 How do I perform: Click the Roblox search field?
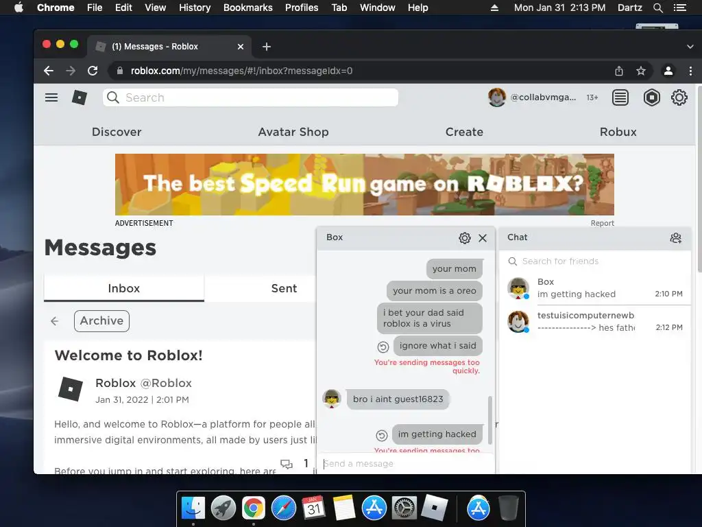point(250,97)
